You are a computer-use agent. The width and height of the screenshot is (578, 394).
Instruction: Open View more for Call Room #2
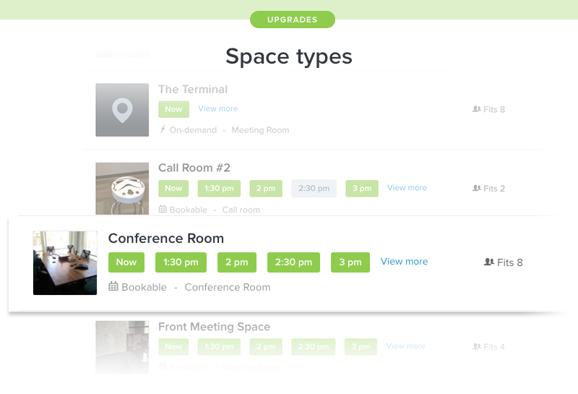coord(407,188)
